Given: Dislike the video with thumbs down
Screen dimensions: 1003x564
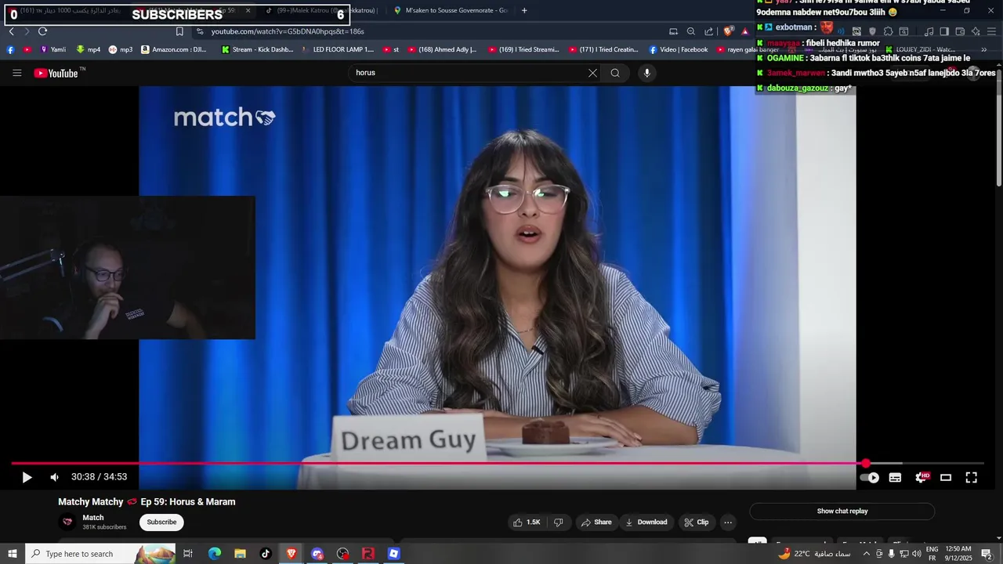Looking at the screenshot, I should tap(559, 522).
